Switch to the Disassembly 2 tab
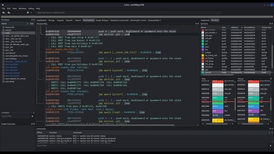The height and width of the screenshot is (154, 274). [154, 20]
